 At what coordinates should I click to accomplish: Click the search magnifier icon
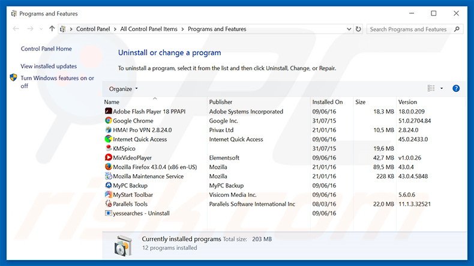tap(457, 29)
